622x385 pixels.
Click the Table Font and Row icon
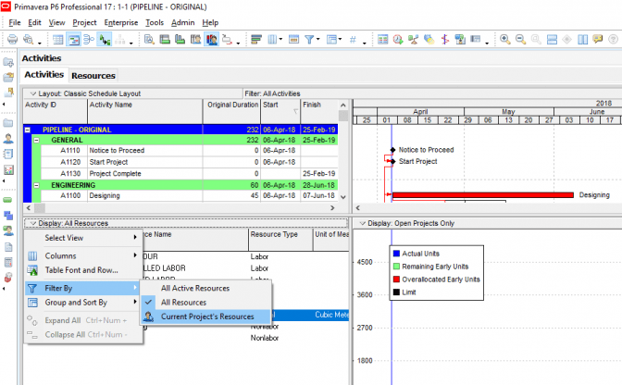coord(34,270)
